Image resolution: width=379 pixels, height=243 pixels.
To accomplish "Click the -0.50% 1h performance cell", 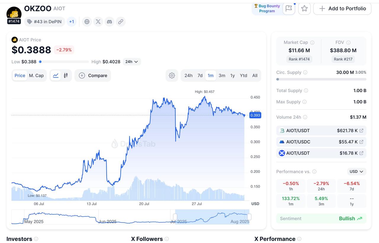I will (291, 186).
